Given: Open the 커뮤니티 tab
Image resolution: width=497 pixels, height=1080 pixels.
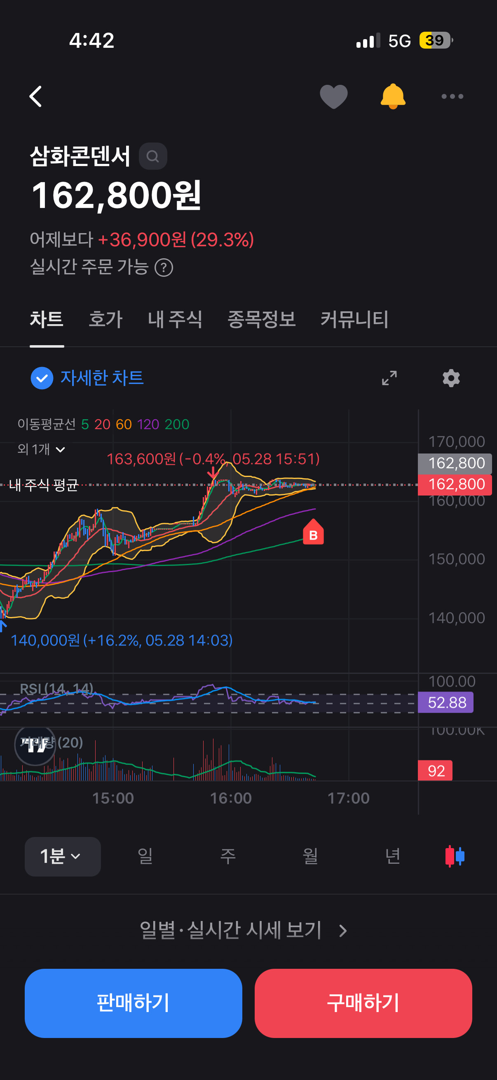Looking at the screenshot, I should point(354,320).
